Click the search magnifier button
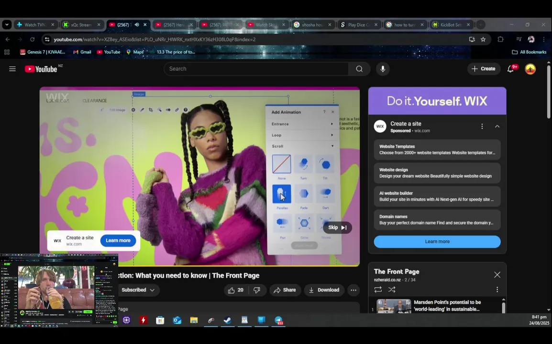Image resolution: width=552 pixels, height=344 pixels. click(x=359, y=69)
